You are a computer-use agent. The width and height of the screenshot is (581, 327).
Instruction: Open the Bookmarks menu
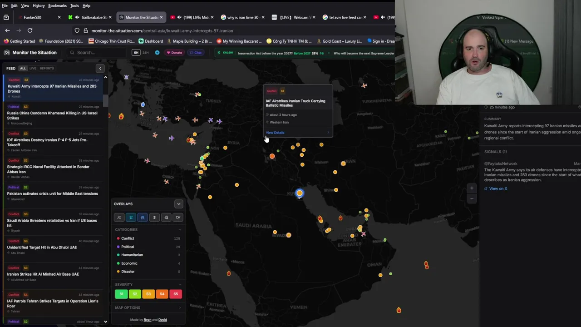click(x=57, y=5)
